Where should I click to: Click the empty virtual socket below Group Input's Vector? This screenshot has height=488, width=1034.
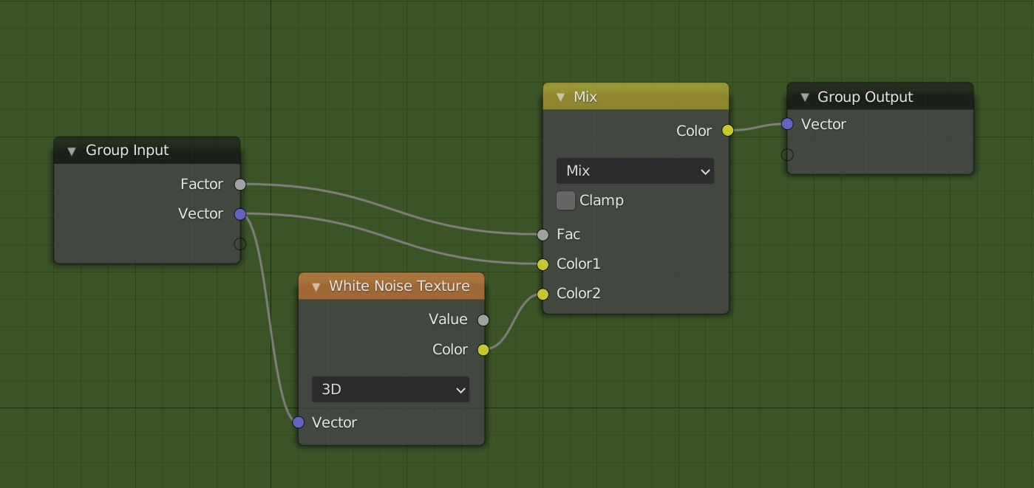(240, 244)
